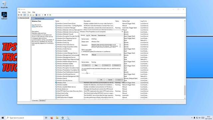This screenshot has width=213, height=120.
Task: Click the Start parameters input field
Action: tap(107, 73)
